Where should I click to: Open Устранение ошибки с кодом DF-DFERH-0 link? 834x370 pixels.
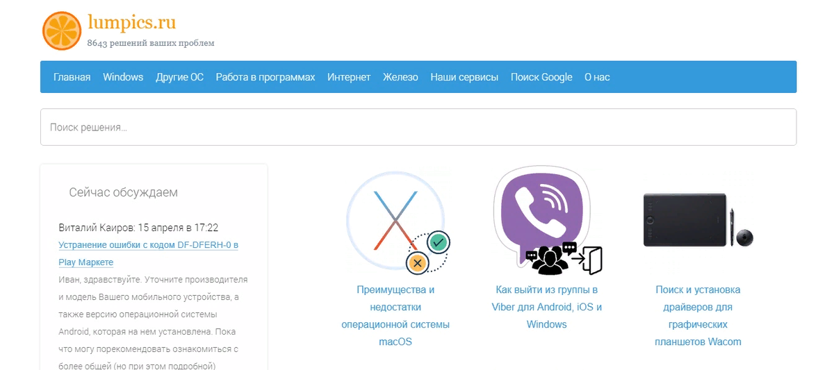(149, 253)
